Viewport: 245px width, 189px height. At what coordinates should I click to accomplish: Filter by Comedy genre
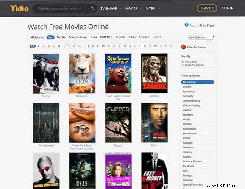click(x=188, y=96)
